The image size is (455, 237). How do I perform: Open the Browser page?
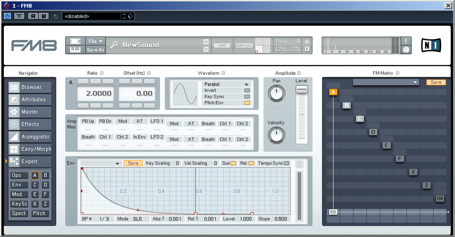click(30, 87)
